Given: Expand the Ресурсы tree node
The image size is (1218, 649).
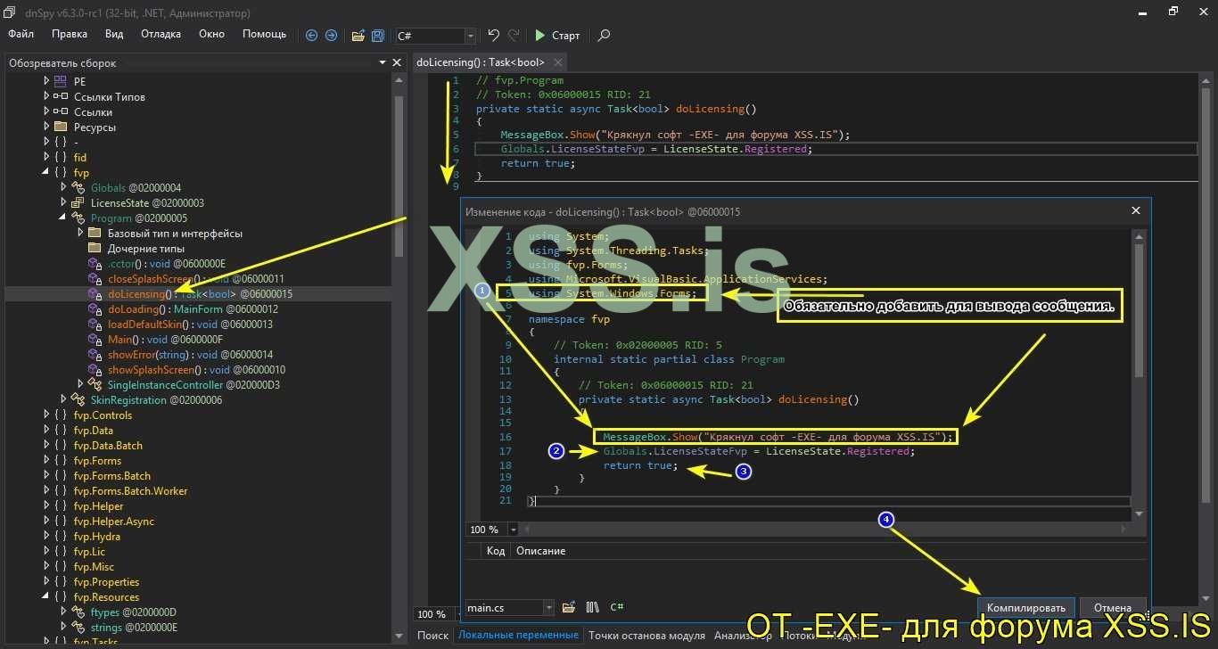Looking at the screenshot, I should click(46, 127).
